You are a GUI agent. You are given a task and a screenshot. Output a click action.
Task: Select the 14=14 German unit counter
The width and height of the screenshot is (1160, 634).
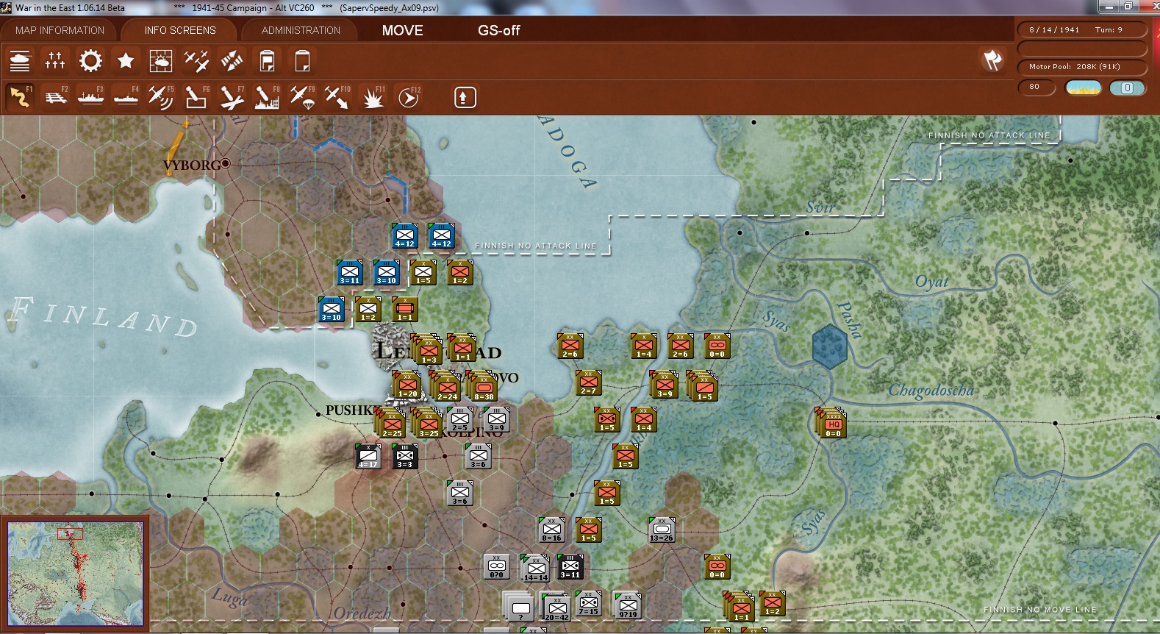click(x=536, y=569)
